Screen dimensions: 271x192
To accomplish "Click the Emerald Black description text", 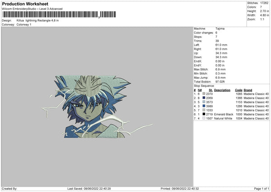I will pyautogui.click(x=224, y=115).
